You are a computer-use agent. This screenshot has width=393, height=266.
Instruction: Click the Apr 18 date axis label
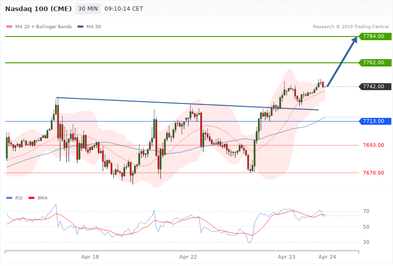pos(90,257)
